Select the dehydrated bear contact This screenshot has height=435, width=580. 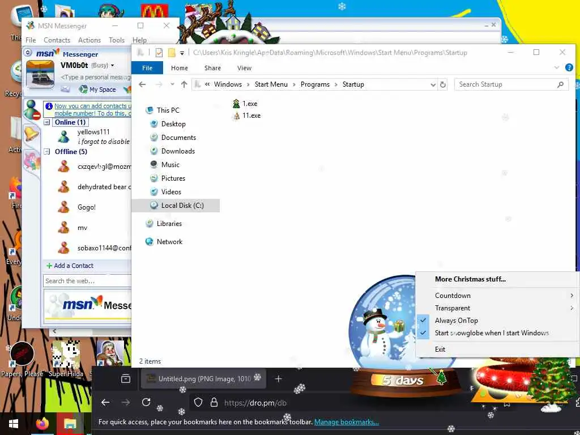(104, 187)
